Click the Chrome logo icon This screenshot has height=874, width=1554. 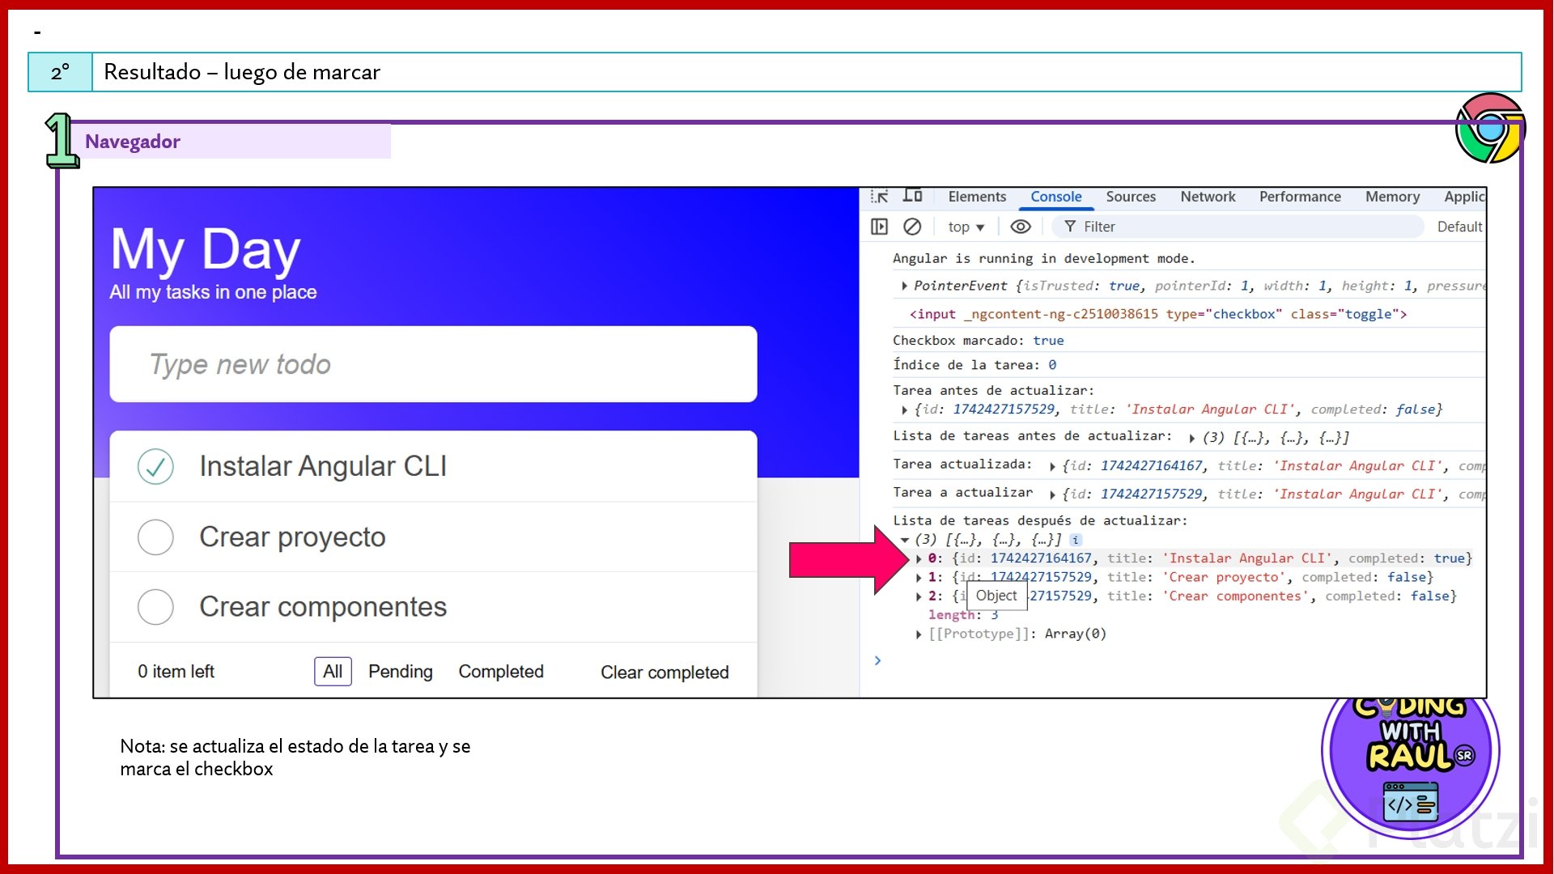(1489, 128)
